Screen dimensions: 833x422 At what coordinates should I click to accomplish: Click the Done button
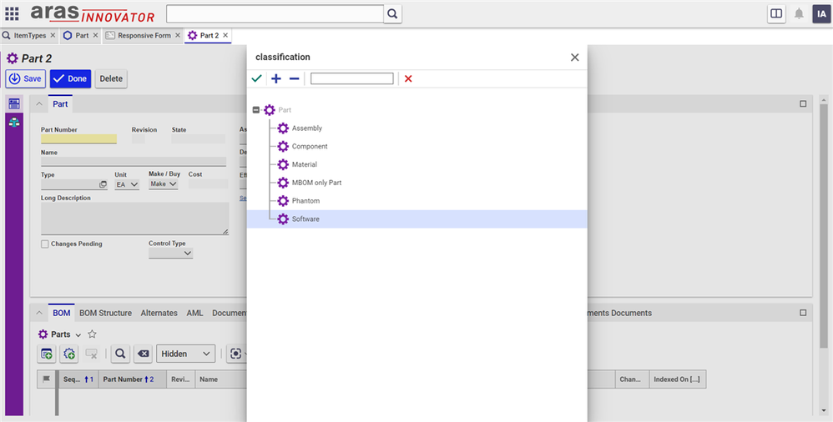pyautogui.click(x=70, y=78)
